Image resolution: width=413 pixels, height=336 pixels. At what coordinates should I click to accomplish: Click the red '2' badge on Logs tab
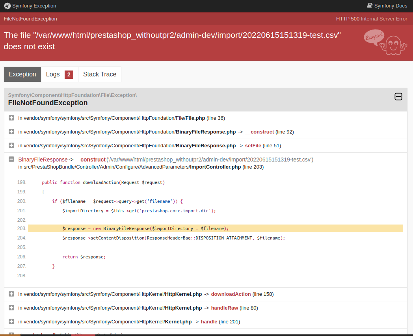[69, 74]
